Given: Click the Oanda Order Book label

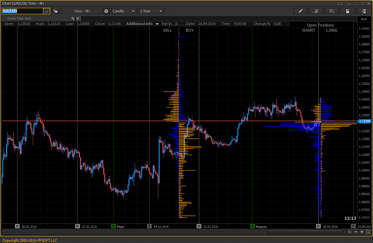Looking at the screenshot, I should pyautogui.click(x=19, y=19).
